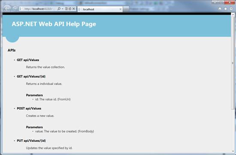Click the browser Forward arrow button
The height and width of the screenshot is (155, 236).
(x=15, y=9)
